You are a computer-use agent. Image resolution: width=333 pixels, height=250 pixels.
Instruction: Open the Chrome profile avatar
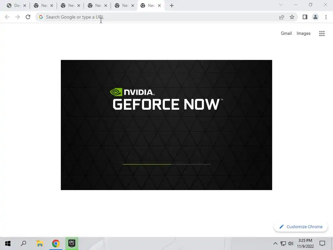[x=315, y=17]
